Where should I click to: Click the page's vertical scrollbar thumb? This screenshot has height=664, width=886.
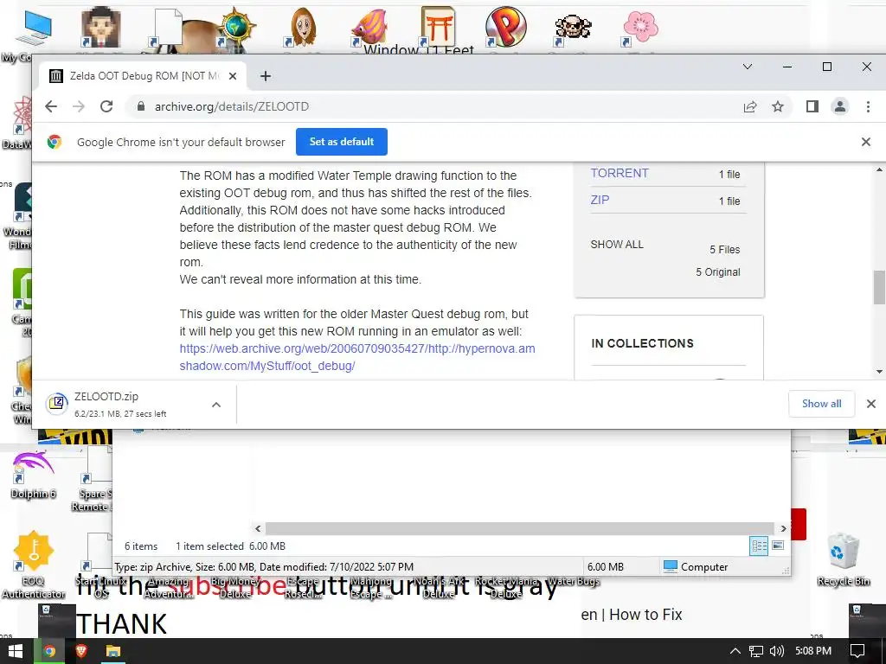click(879, 287)
